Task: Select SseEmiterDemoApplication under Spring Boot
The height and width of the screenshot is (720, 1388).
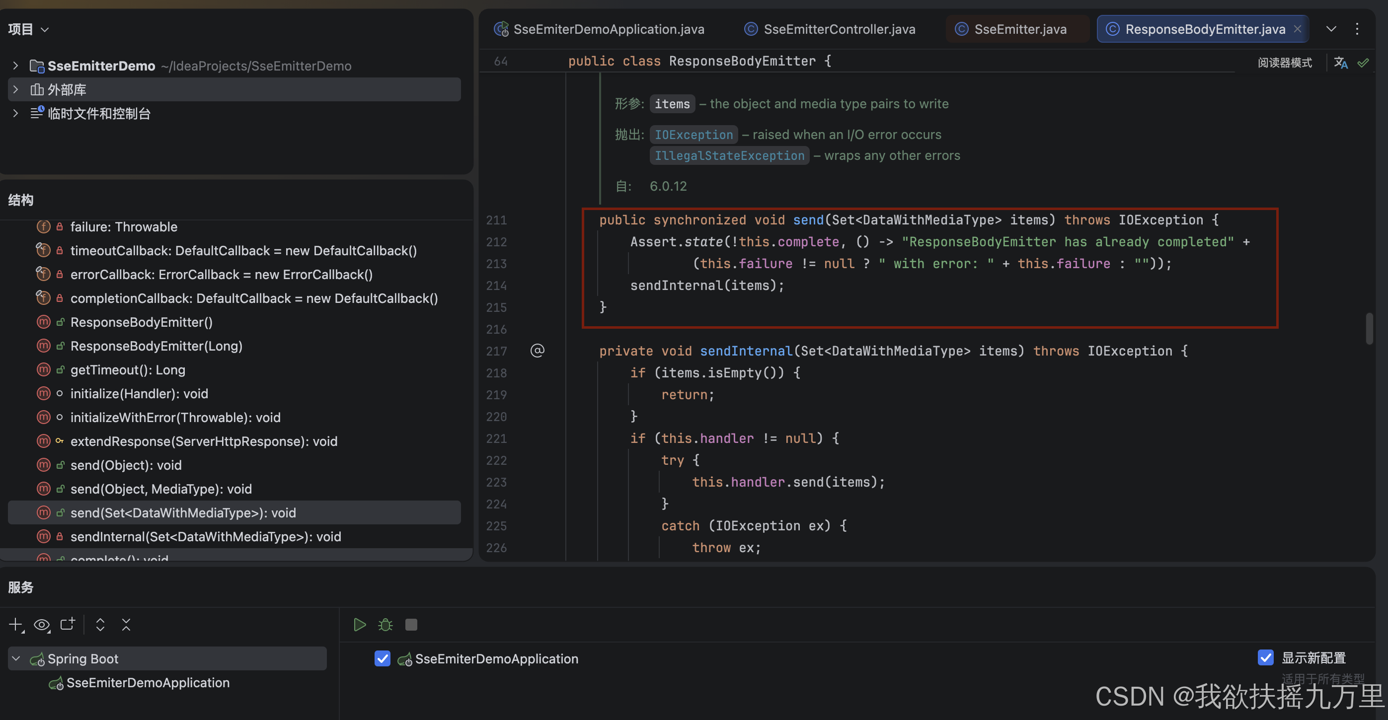Action: [x=148, y=682]
